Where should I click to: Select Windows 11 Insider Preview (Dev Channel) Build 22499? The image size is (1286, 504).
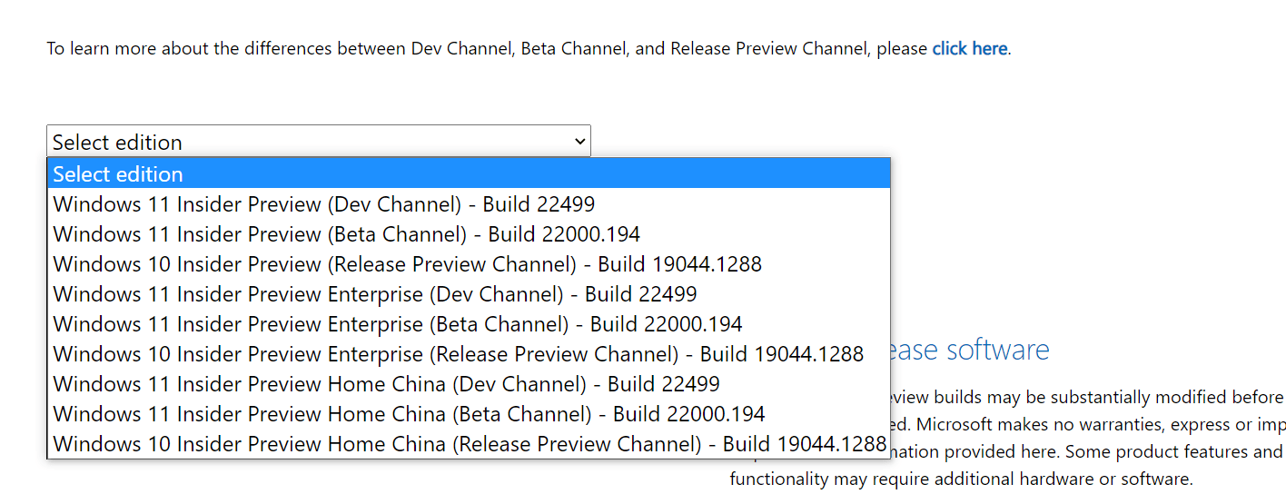(x=469, y=203)
